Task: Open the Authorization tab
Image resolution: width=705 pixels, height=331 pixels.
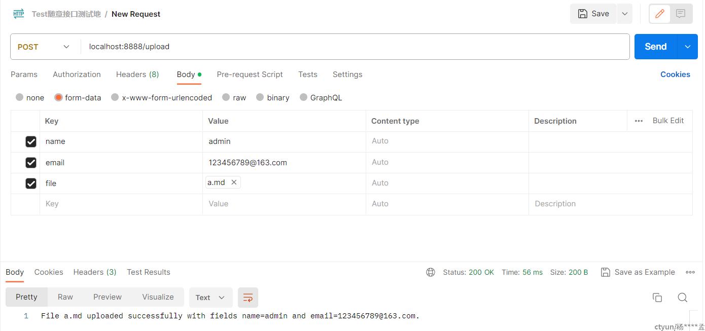Action: (77, 75)
